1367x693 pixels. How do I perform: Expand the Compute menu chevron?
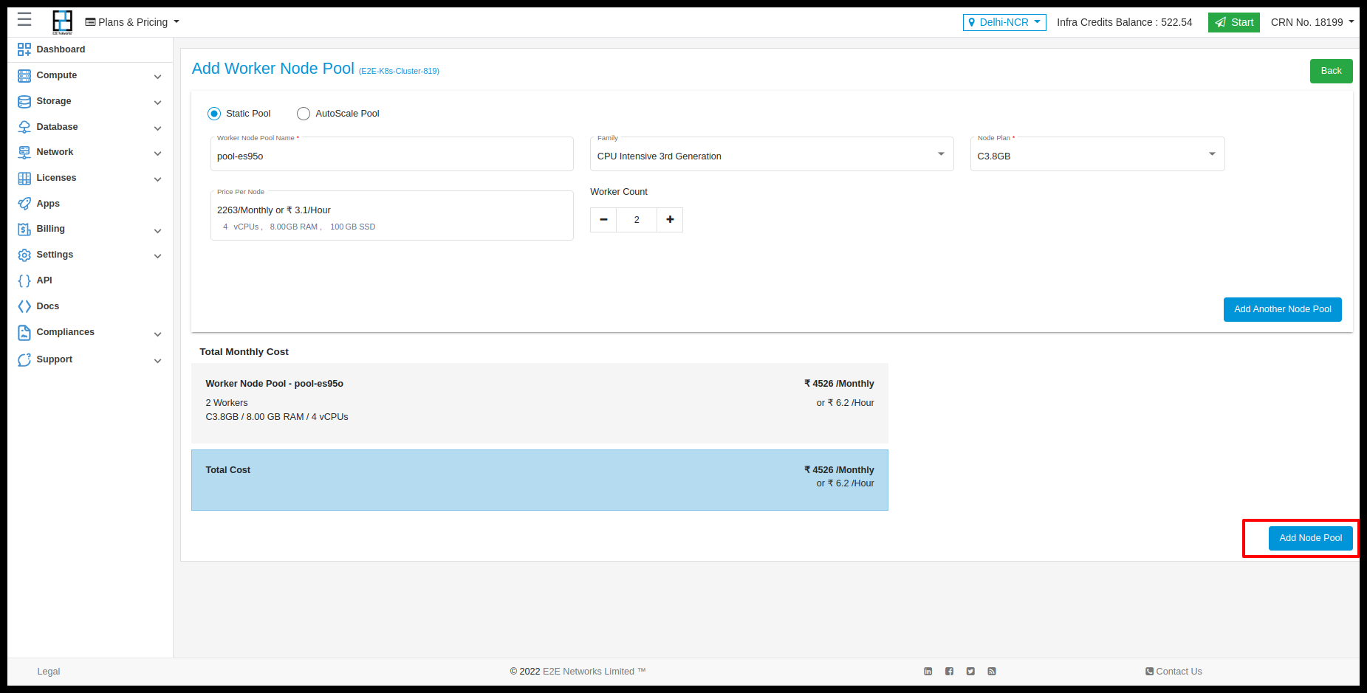(x=157, y=77)
